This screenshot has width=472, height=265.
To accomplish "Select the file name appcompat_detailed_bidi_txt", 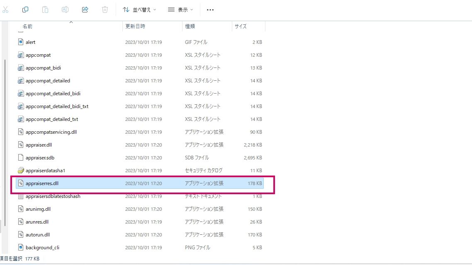I will [x=57, y=106].
